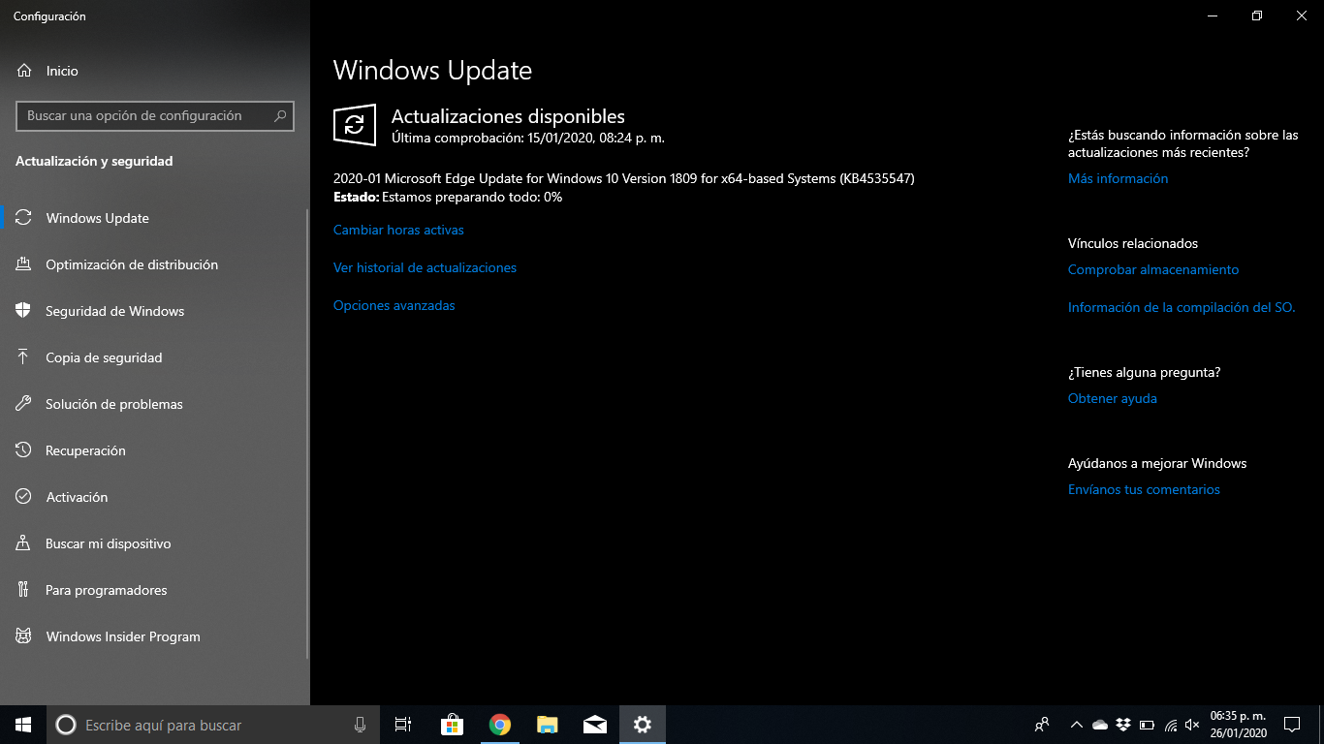The width and height of the screenshot is (1324, 744).
Task: Click the Dropbox tray icon
Action: [x=1123, y=725]
